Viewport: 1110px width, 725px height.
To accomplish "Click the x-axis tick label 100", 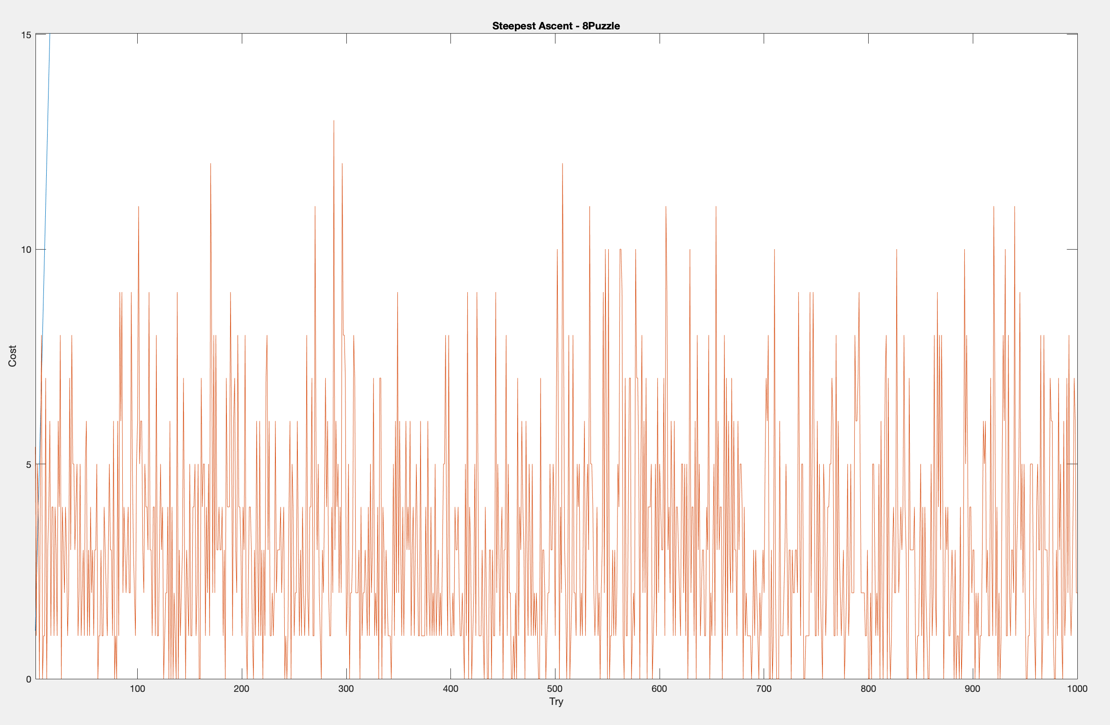I will click(x=137, y=689).
